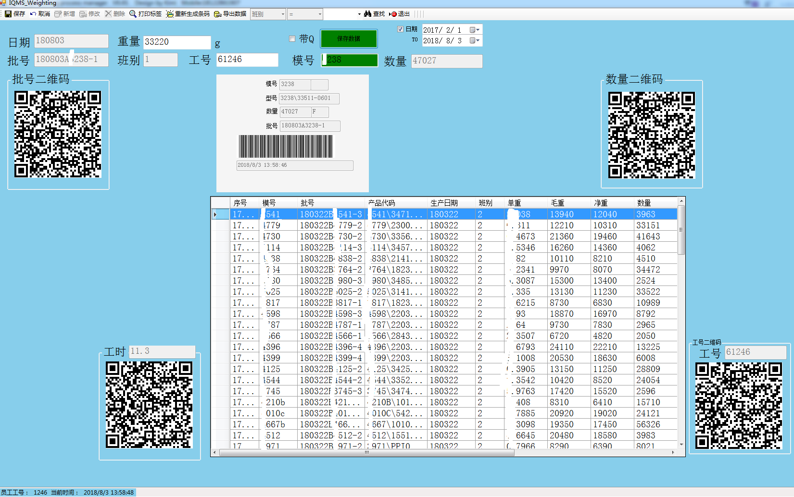Click the 数量 cell showing 33151
Image resolution: width=794 pixels, height=497 pixels.
click(655, 225)
